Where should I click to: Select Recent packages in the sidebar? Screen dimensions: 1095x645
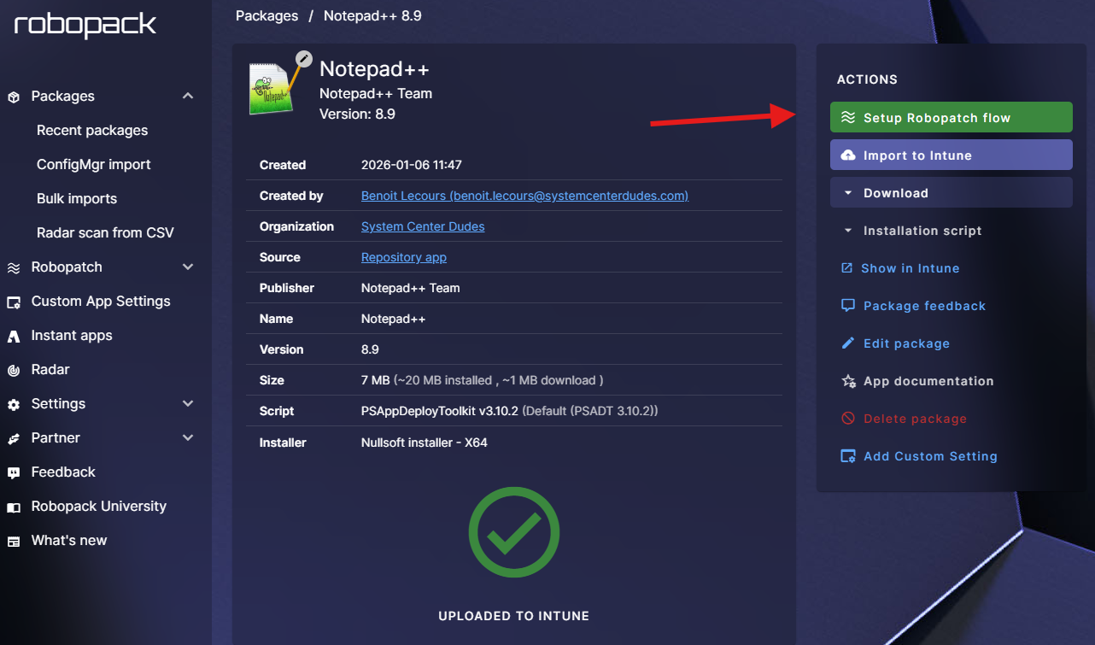pyautogui.click(x=91, y=130)
